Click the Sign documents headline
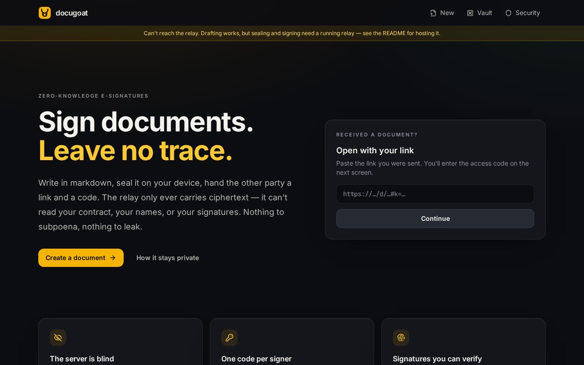This screenshot has width=584, height=365. (146, 122)
